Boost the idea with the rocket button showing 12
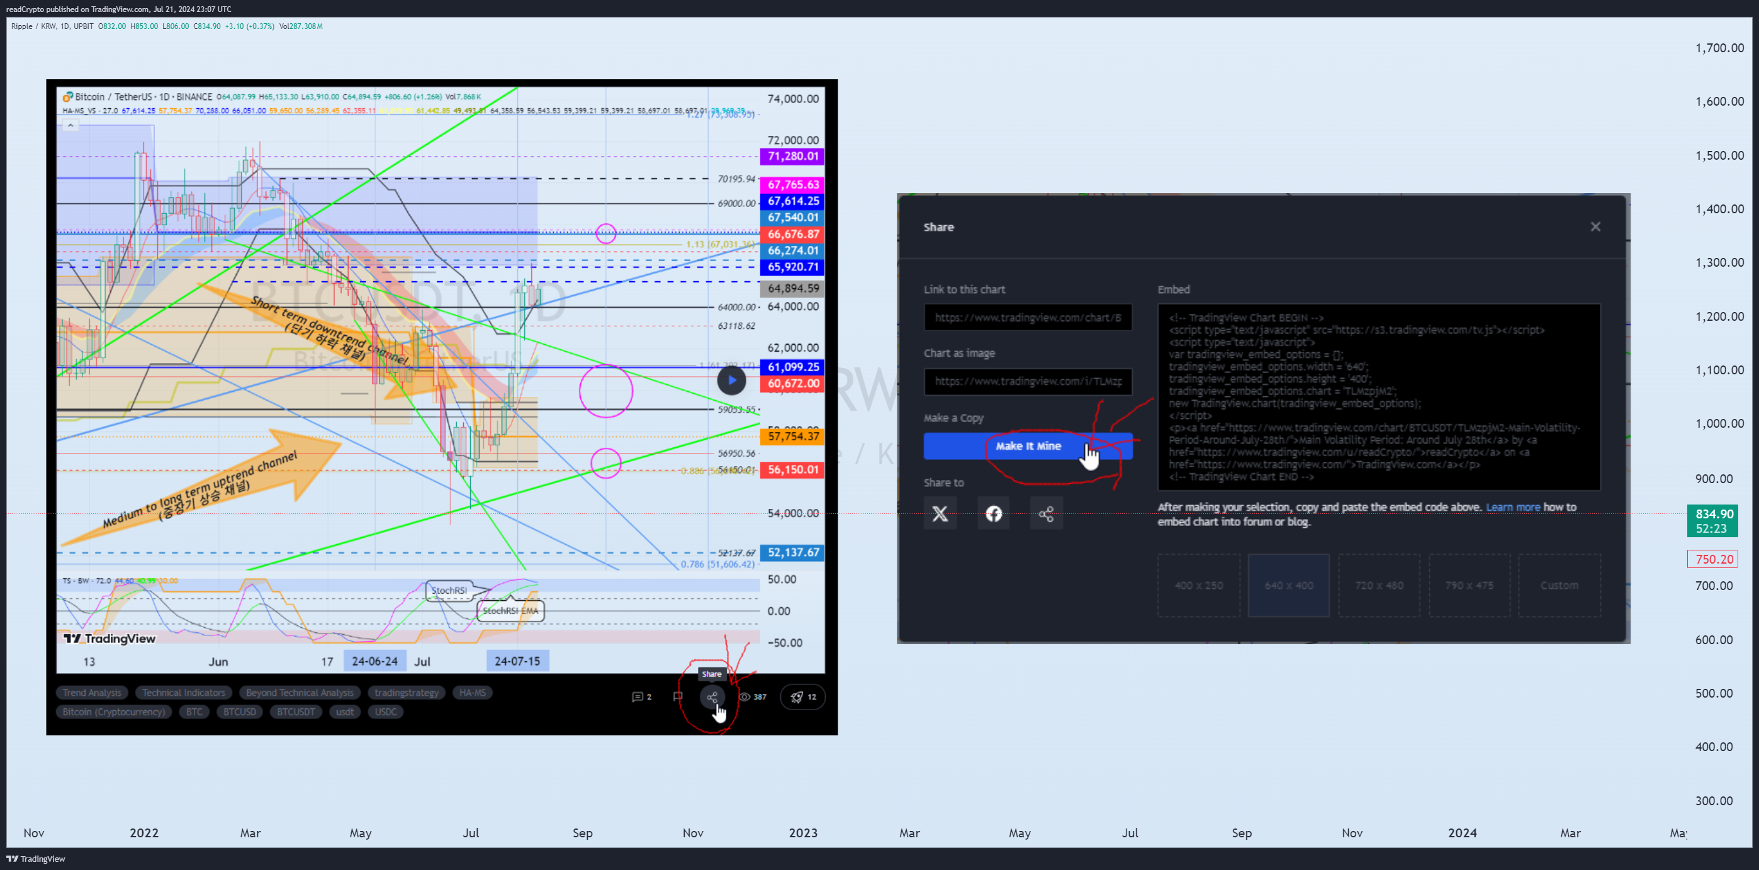The height and width of the screenshot is (870, 1759). tap(803, 696)
